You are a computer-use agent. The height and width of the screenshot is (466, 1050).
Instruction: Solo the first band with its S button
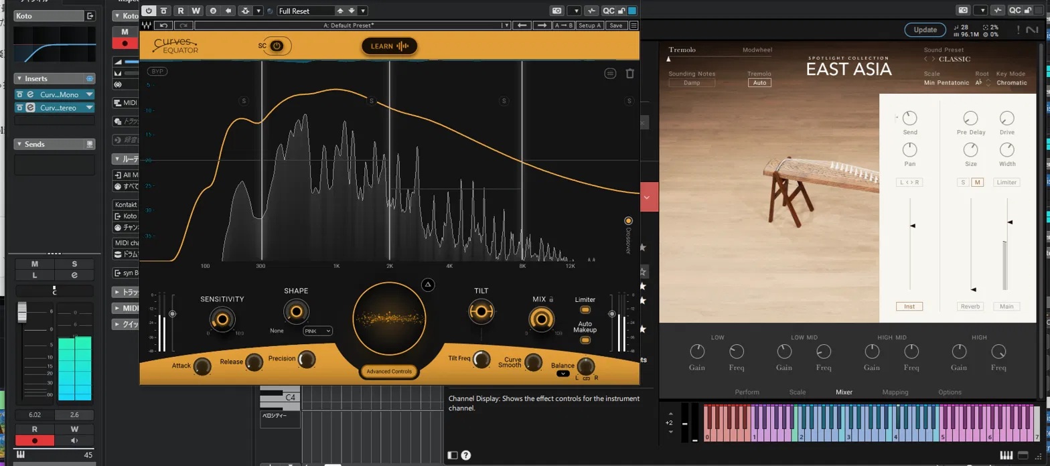[244, 101]
